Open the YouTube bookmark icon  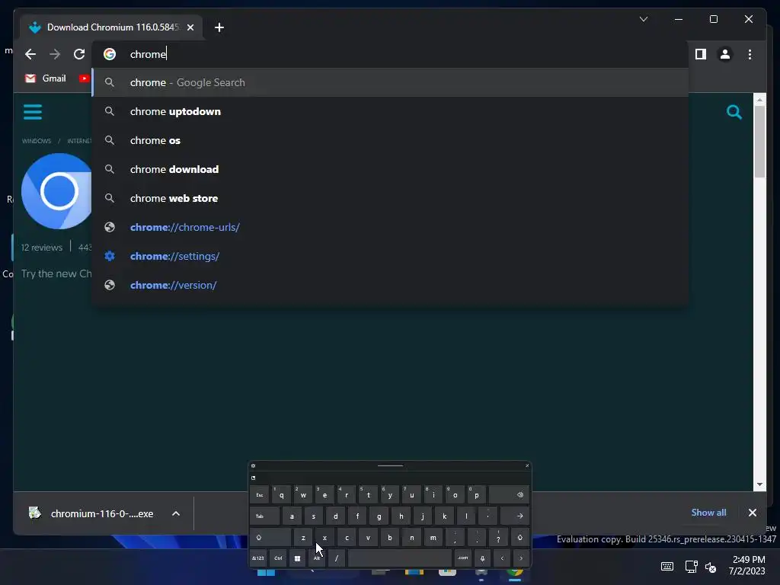[x=84, y=78]
